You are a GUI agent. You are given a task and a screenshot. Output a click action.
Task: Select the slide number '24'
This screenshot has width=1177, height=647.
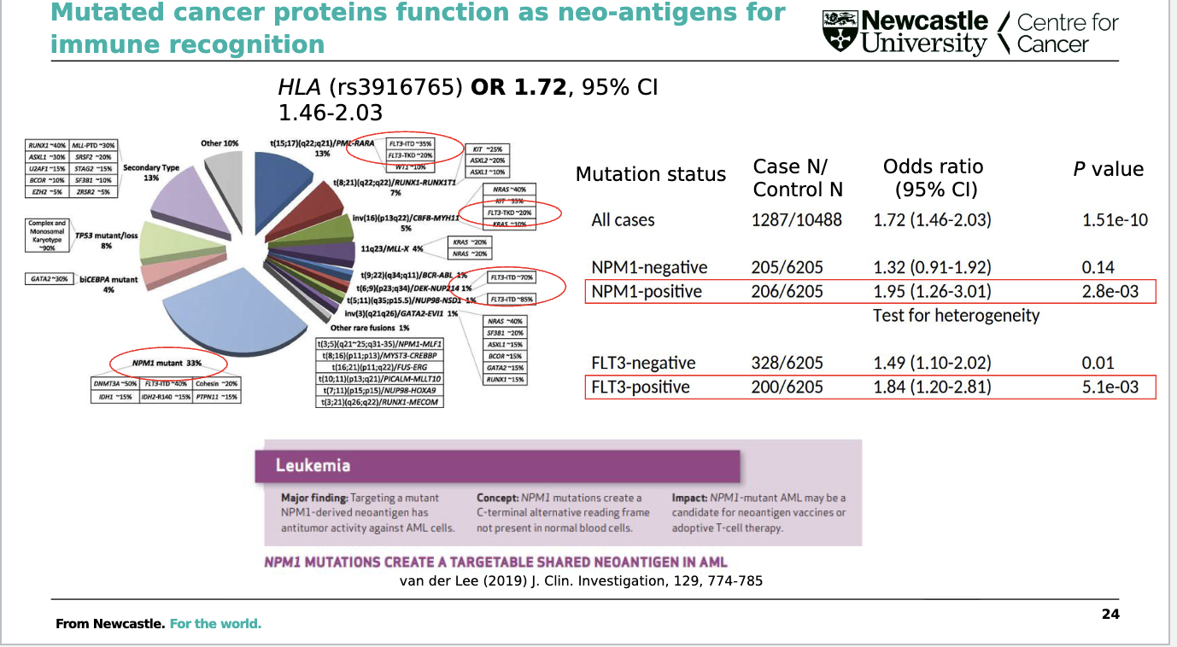click(x=1110, y=614)
